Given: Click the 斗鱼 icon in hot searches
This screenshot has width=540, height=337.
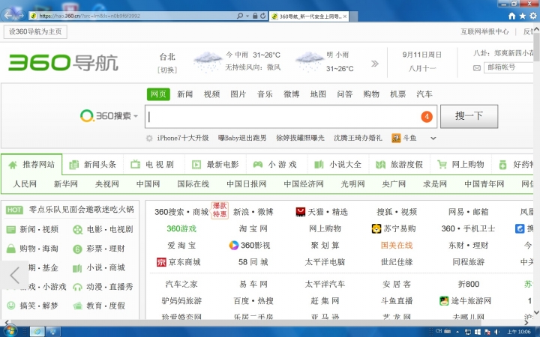Looking at the screenshot, I should pyautogui.click(x=396, y=139).
